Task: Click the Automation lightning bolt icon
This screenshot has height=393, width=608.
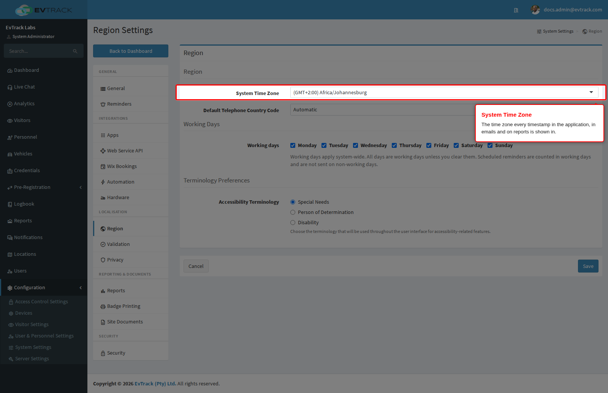Action: (x=103, y=182)
